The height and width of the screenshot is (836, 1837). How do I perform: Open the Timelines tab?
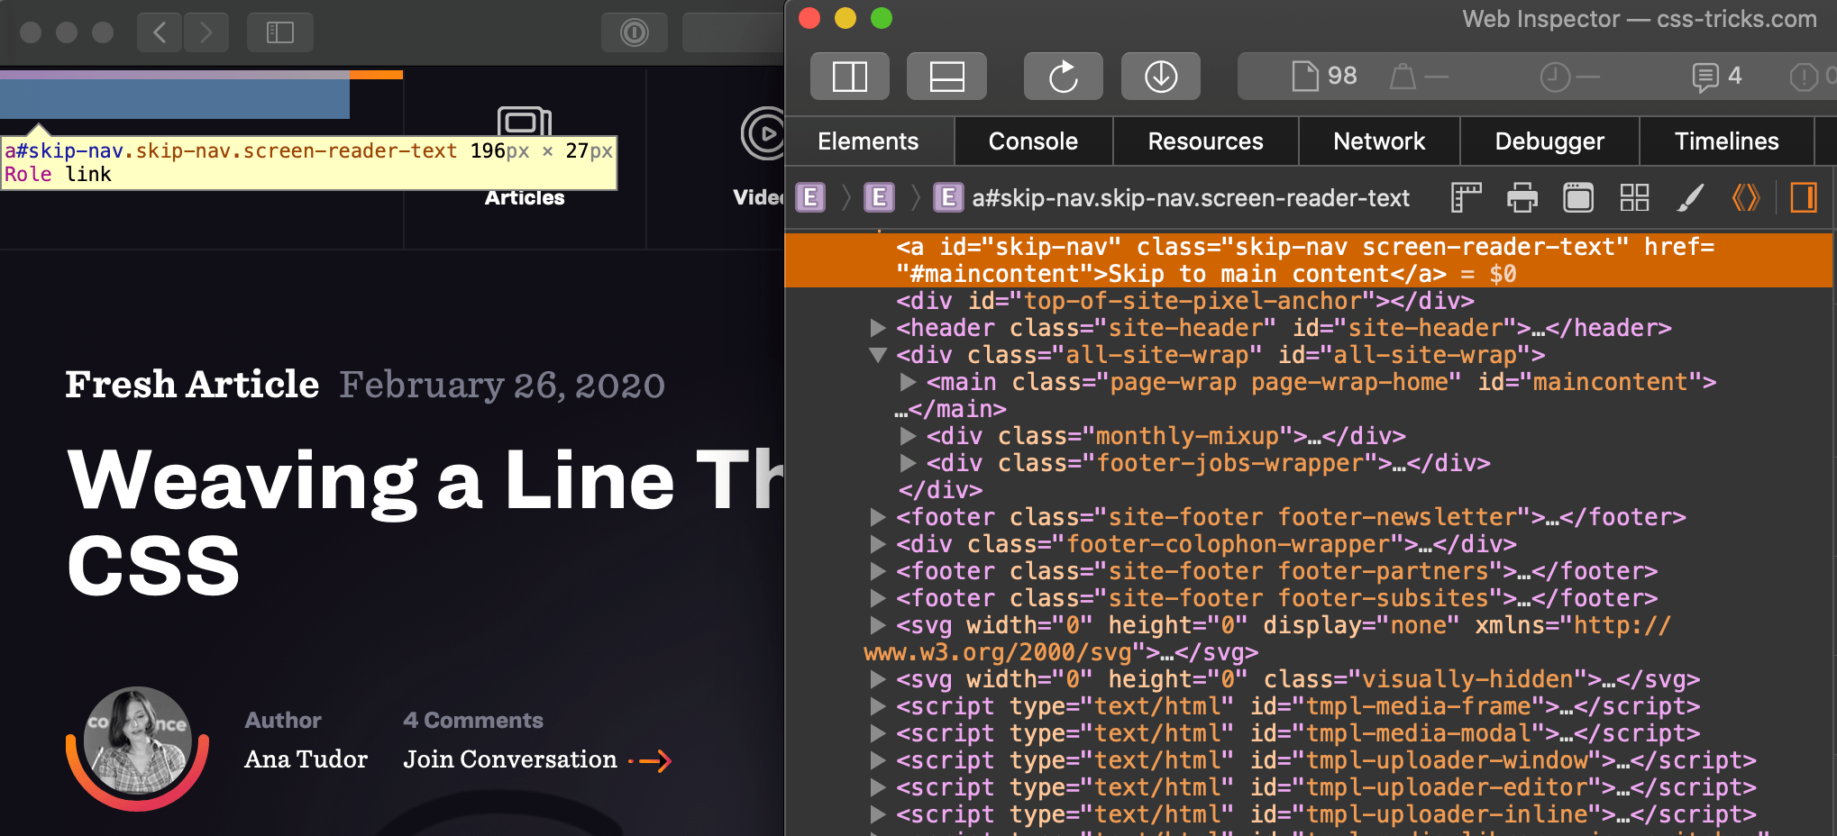[1726, 141]
